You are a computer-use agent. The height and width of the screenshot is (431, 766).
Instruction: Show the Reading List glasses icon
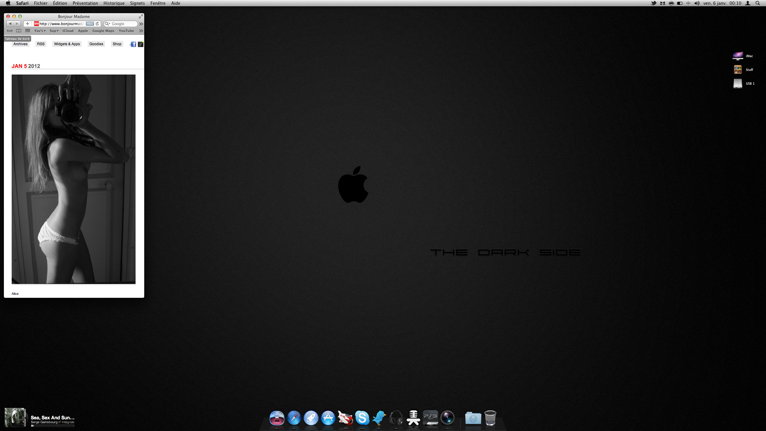(x=10, y=31)
